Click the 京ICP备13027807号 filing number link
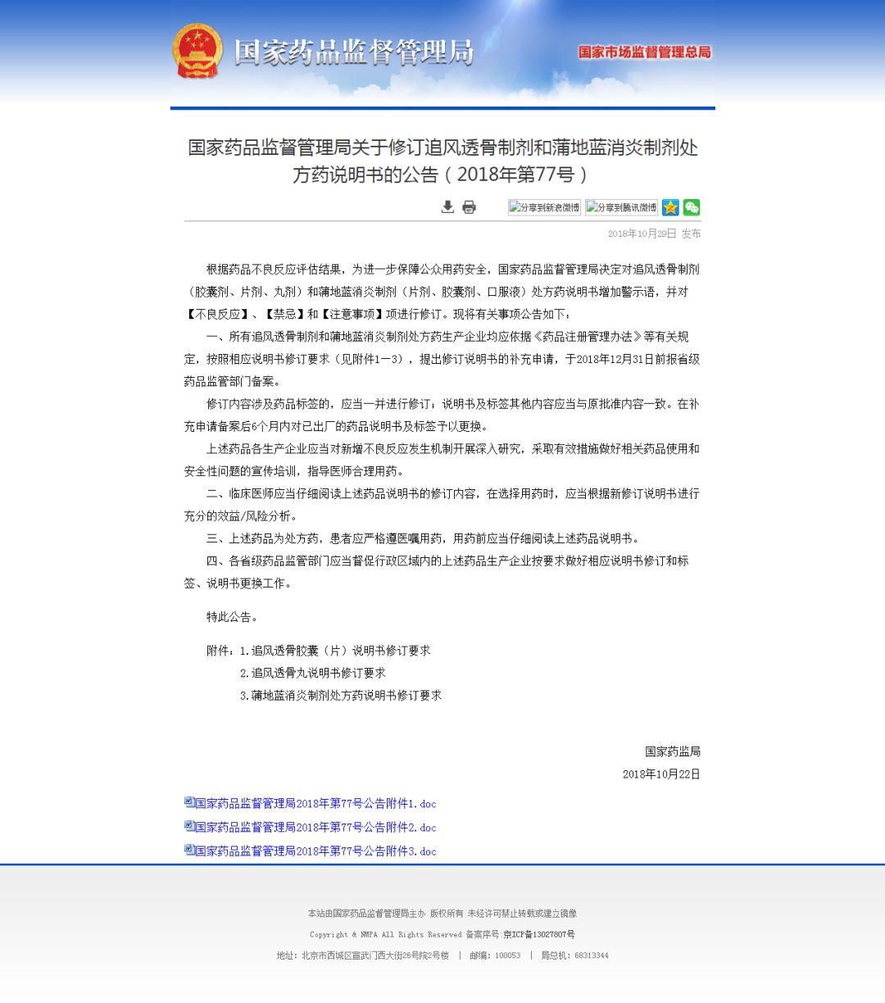 tap(541, 934)
